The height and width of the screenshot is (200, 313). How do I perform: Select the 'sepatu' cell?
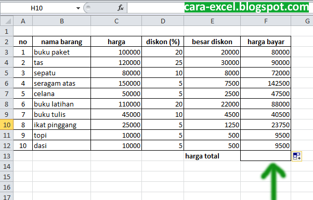pyautogui.click(x=62, y=73)
